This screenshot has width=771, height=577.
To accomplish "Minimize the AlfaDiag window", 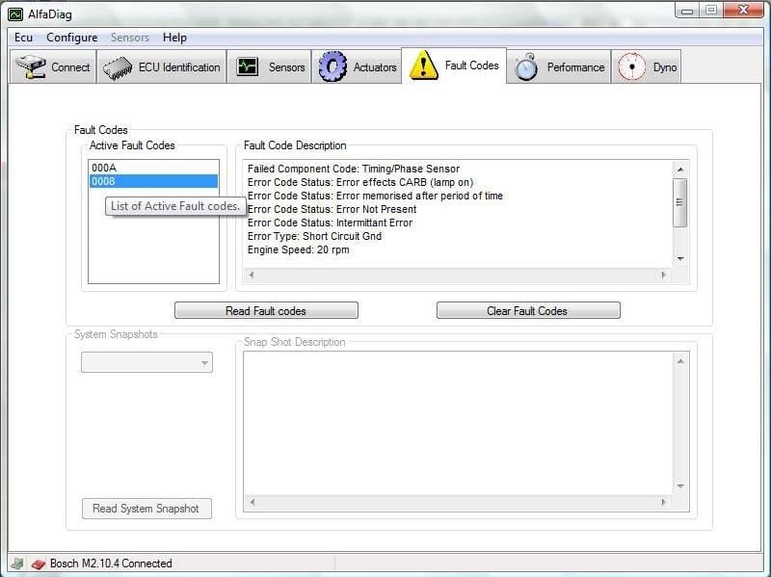I will tap(687, 11).
